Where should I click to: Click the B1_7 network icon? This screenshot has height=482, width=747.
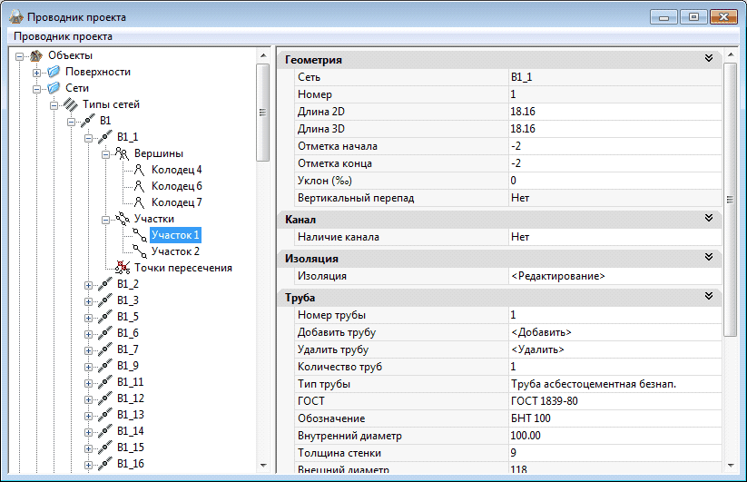point(105,349)
